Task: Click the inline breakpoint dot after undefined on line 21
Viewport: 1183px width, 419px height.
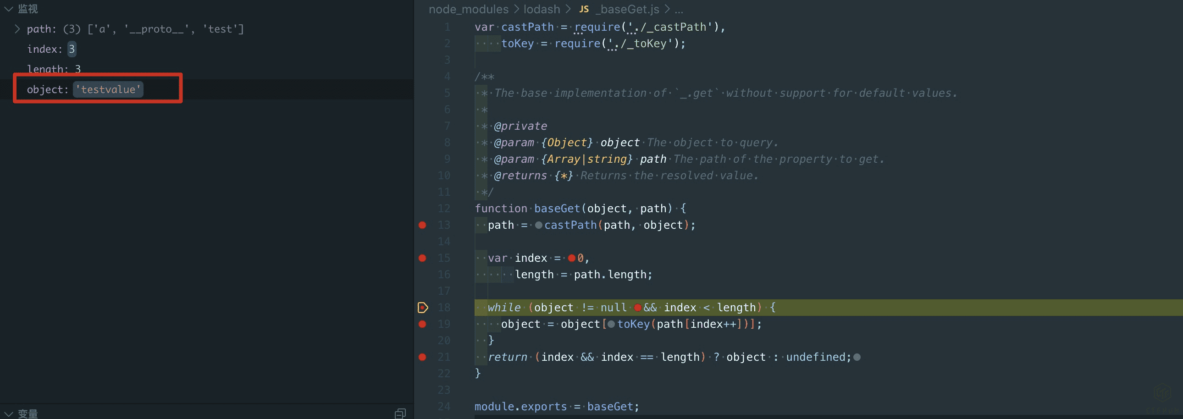Action: tap(857, 358)
